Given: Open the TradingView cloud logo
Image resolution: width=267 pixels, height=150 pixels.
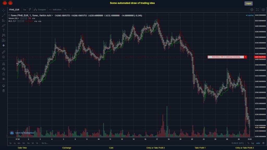Looking at the screenshot, I should [12, 133].
